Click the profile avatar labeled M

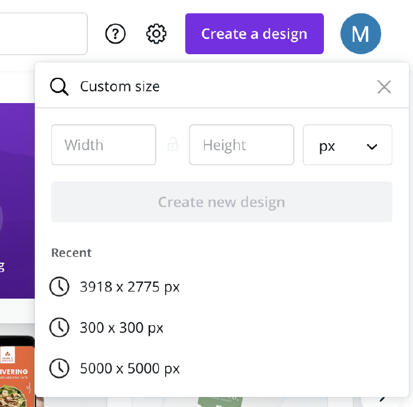360,34
